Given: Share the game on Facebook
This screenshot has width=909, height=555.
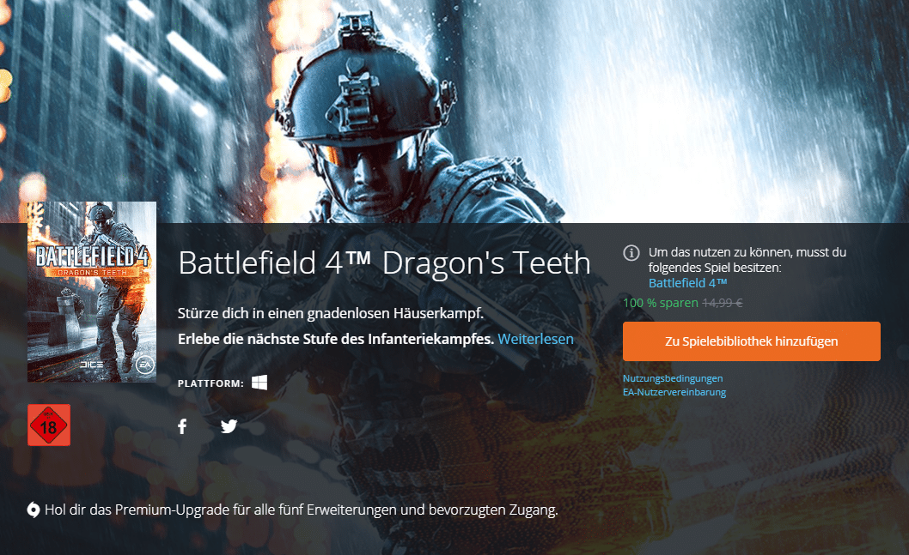Looking at the screenshot, I should (x=183, y=426).
